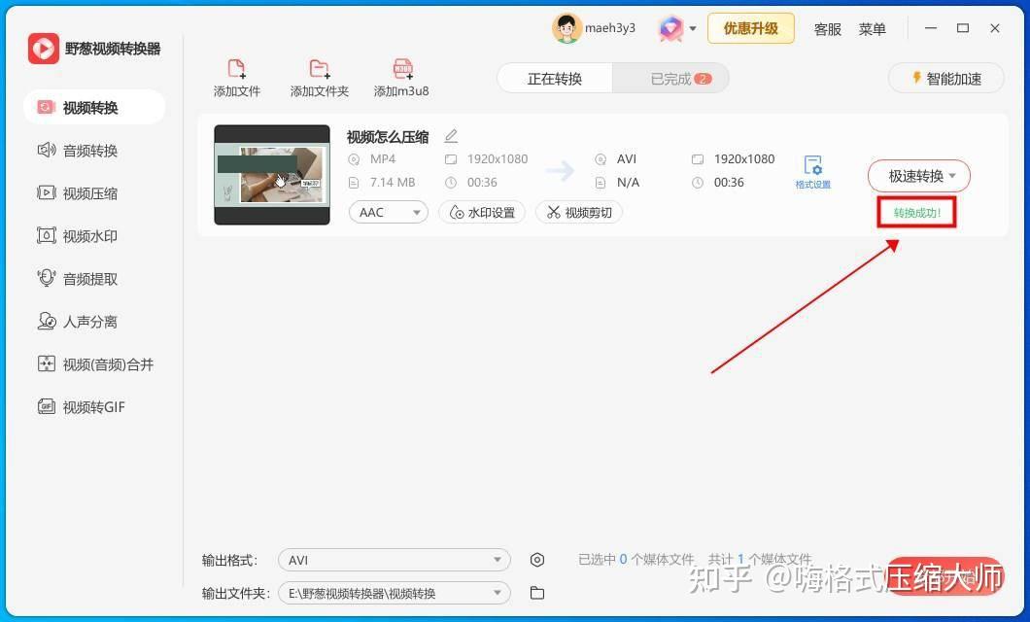1030x622 pixels.
Task: Click the 智能加速 button
Action: 945,78
